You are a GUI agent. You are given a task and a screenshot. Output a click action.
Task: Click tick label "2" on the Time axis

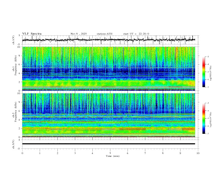pos(57,153)
